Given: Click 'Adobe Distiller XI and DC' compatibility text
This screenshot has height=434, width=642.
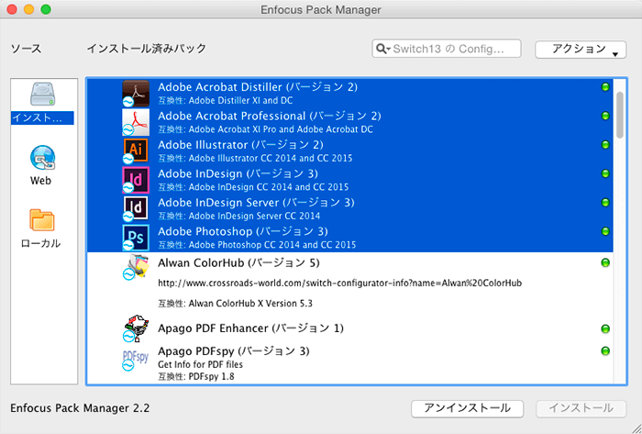Looking at the screenshot, I should point(240,100).
